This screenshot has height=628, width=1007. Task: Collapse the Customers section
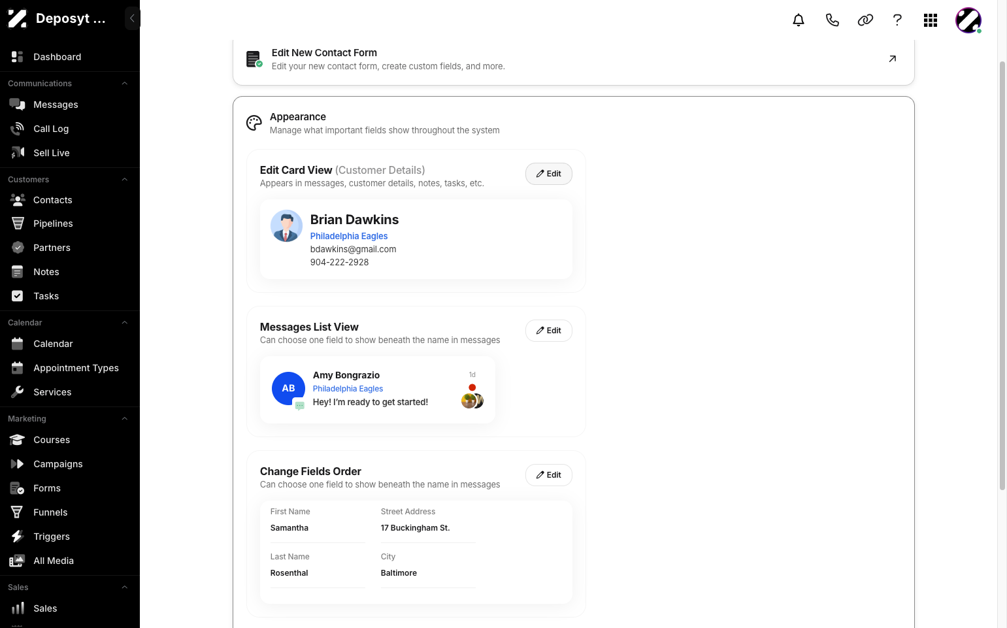[124, 180]
